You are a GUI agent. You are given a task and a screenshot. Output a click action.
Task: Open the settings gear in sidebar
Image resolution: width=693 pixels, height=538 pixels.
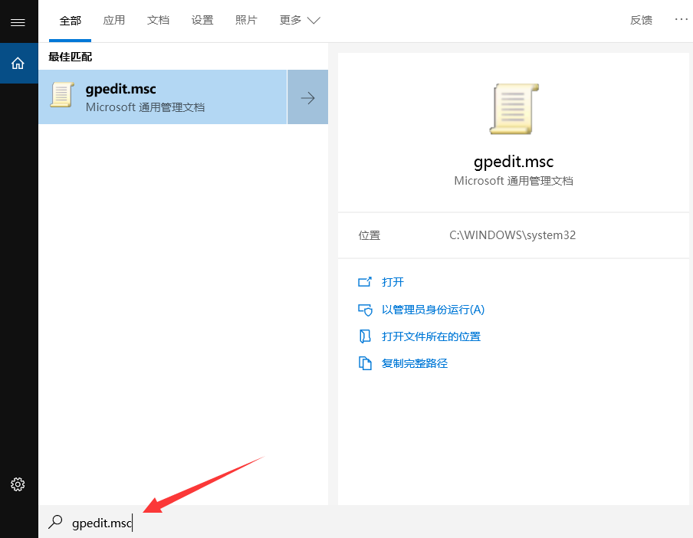point(18,484)
